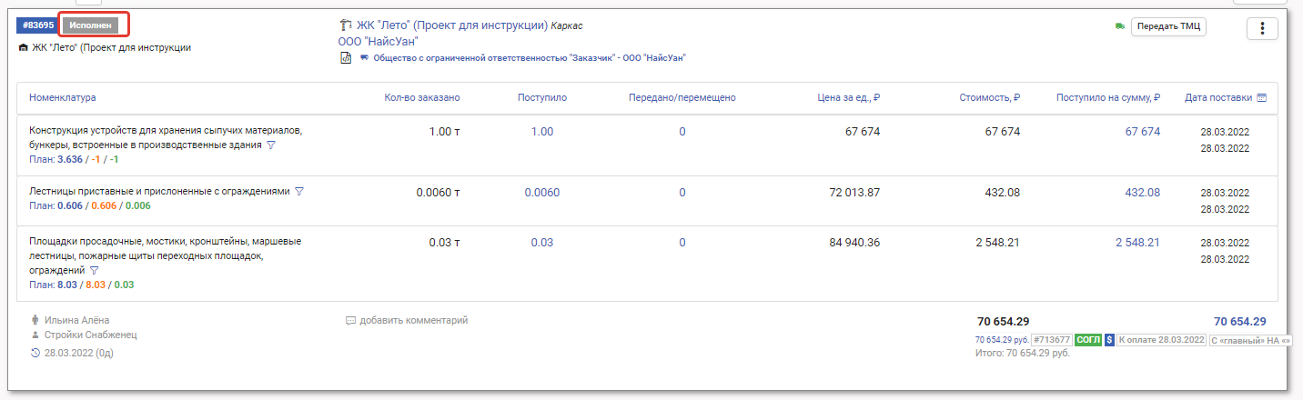This screenshot has width=1303, height=400.
Task: Click filter icon next to Лестницы приставные item
Action: pyautogui.click(x=299, y=192)
